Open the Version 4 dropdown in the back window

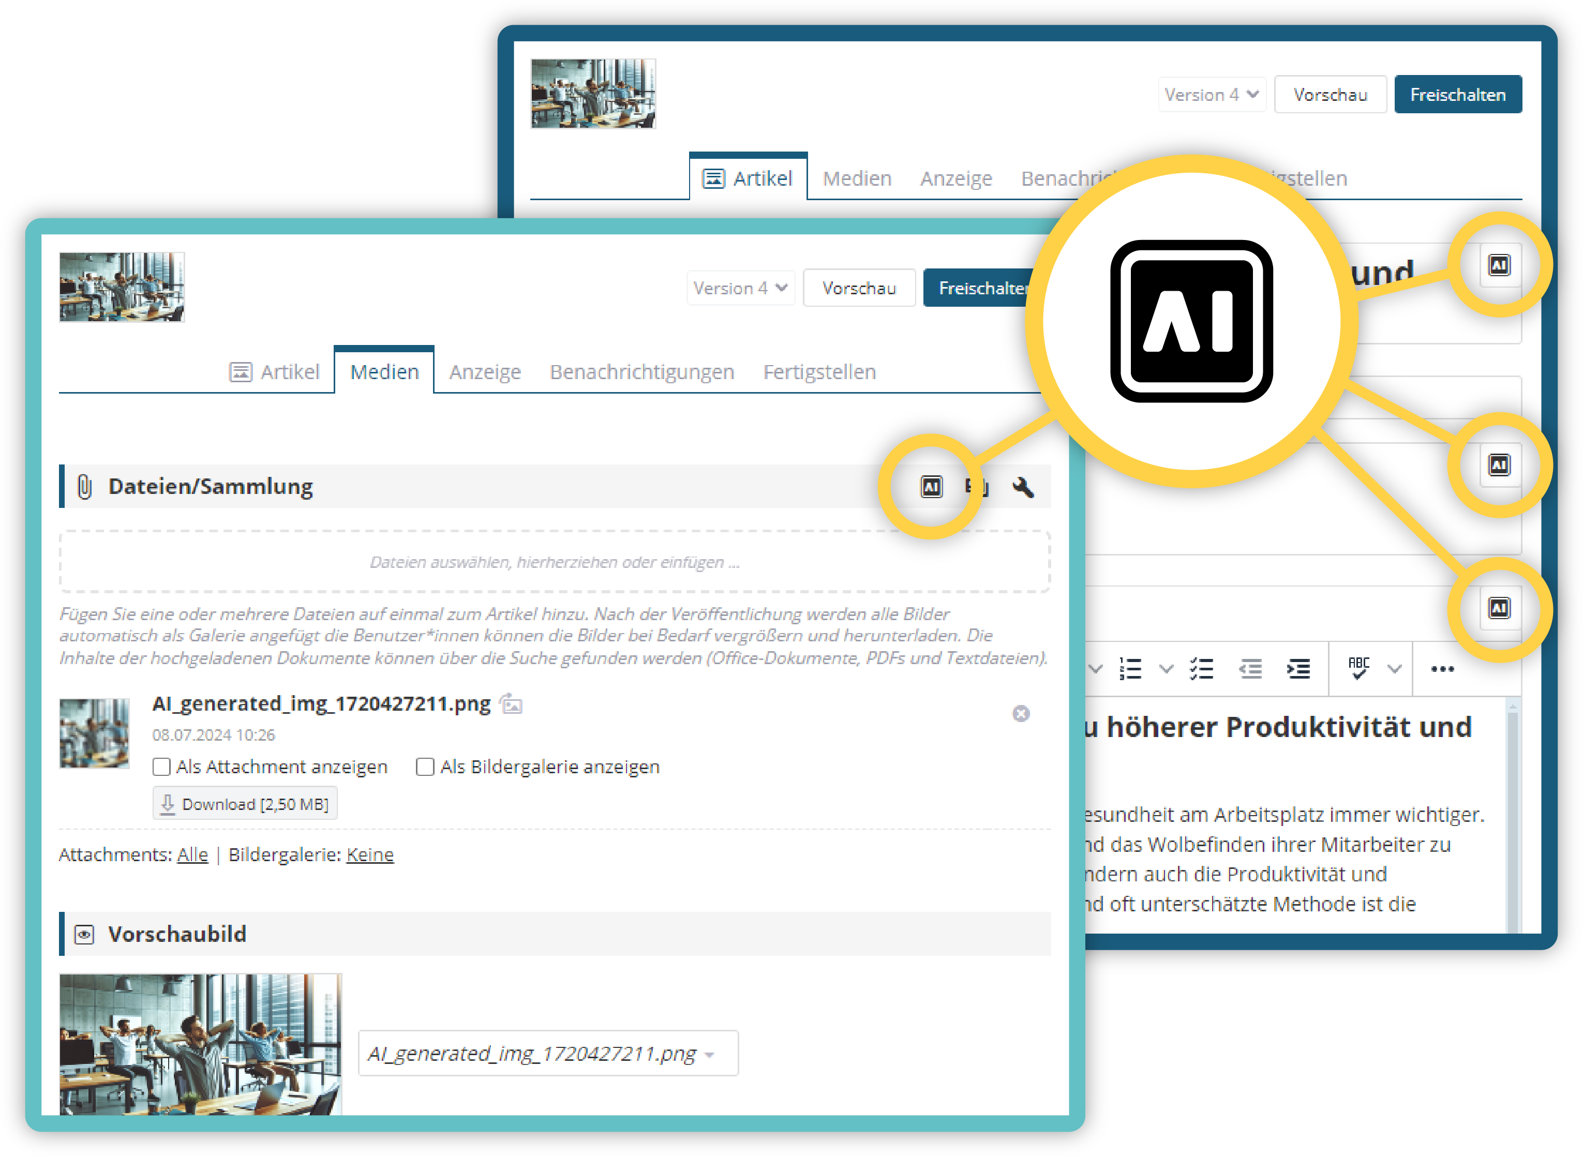tap(1212, 95)
